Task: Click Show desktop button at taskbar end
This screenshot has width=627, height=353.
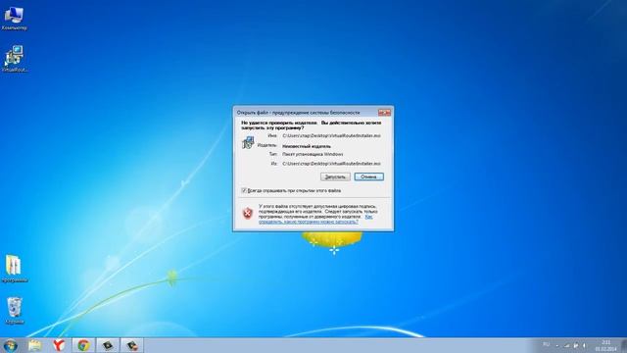Action: click(x=624, y=345)
